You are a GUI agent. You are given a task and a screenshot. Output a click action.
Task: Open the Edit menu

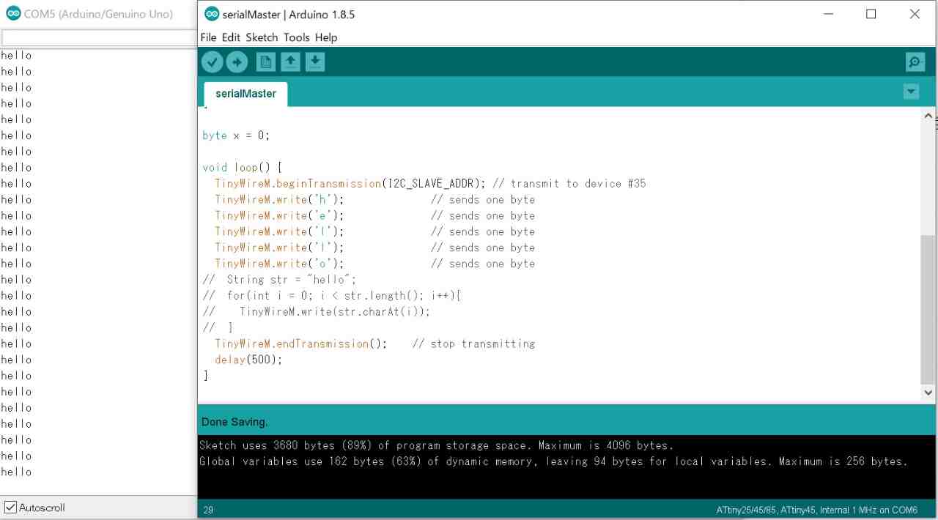(231, 37)
